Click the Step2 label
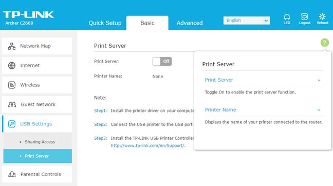Viewport: 333px width, 186px height. [x=101, y=125]
